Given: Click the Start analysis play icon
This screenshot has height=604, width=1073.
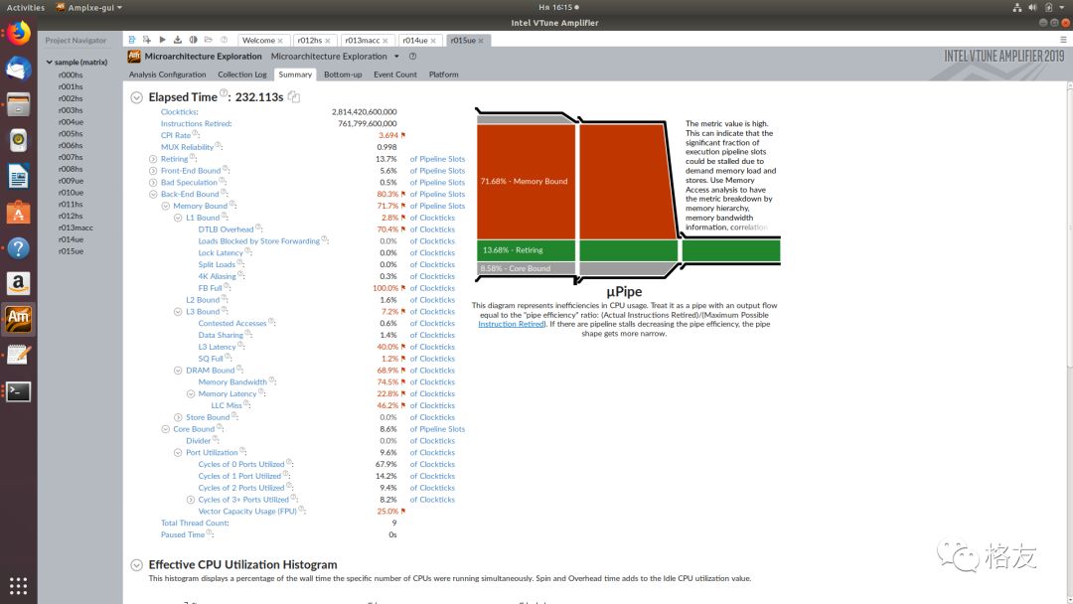Looking at the screenshot, I should [x=162, y=40].
